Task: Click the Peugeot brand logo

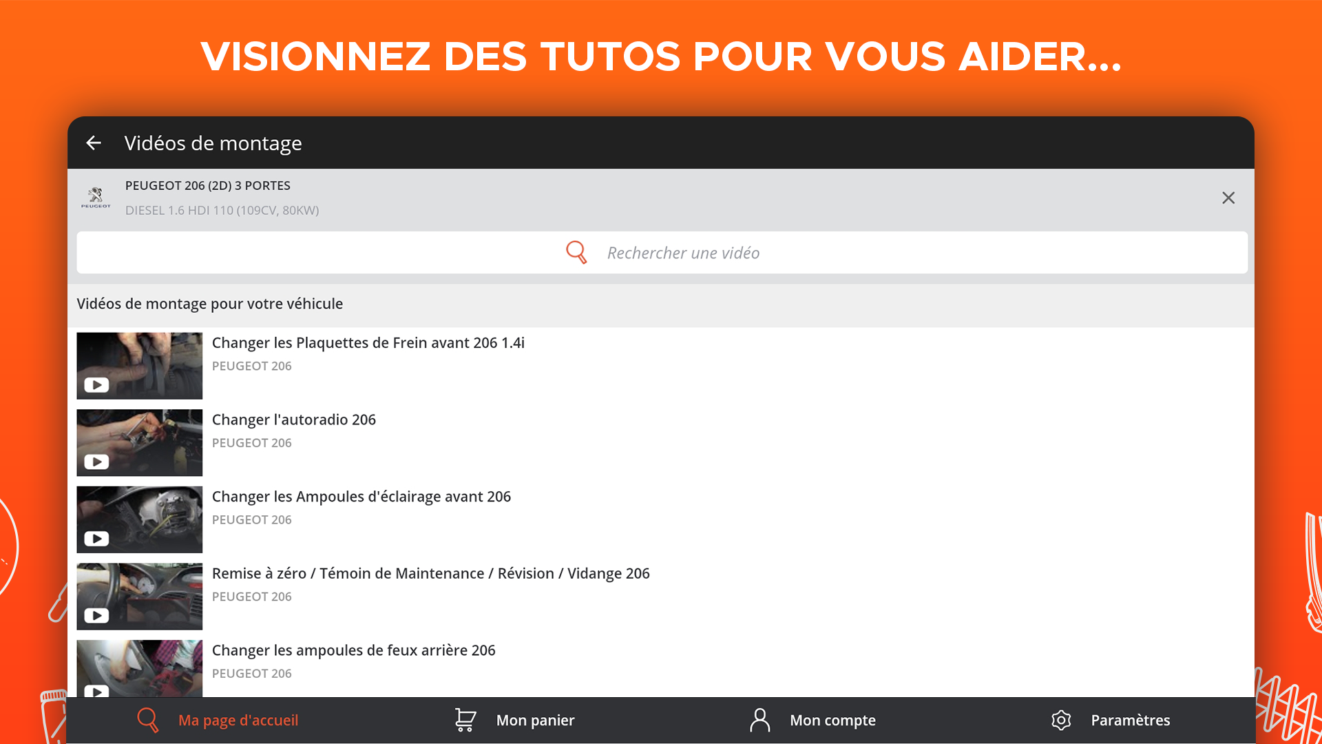Action: point(96,198)
